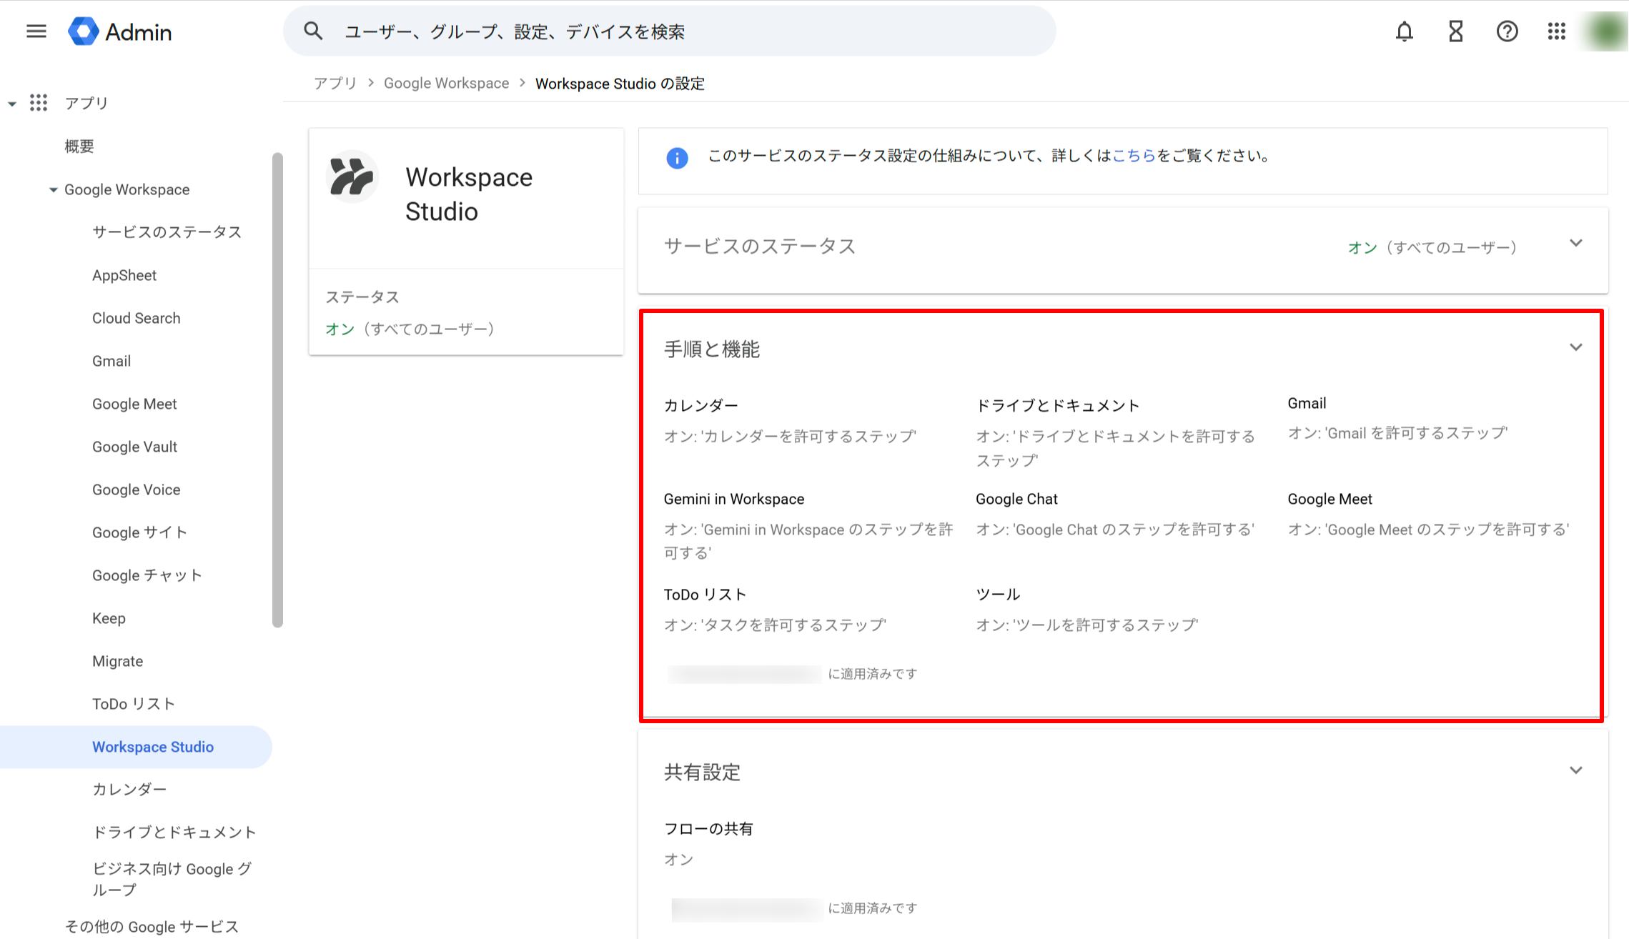Click the フローの共有 setting
This screenshot has width=1629, height=939.
pos(708,844)
